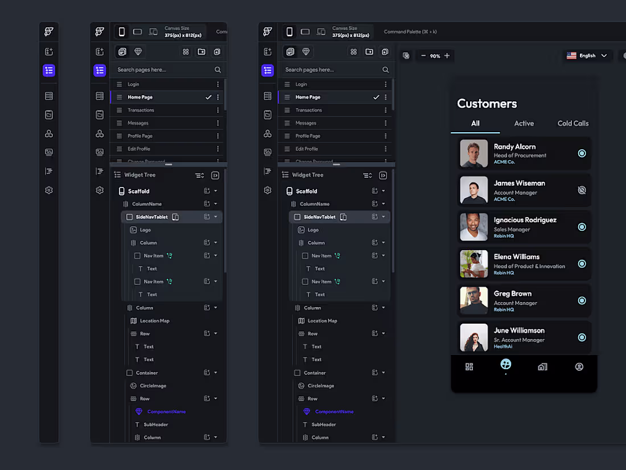Click the zoom-in plus button
Screen dimensions: 626x470
coord(447,56)
